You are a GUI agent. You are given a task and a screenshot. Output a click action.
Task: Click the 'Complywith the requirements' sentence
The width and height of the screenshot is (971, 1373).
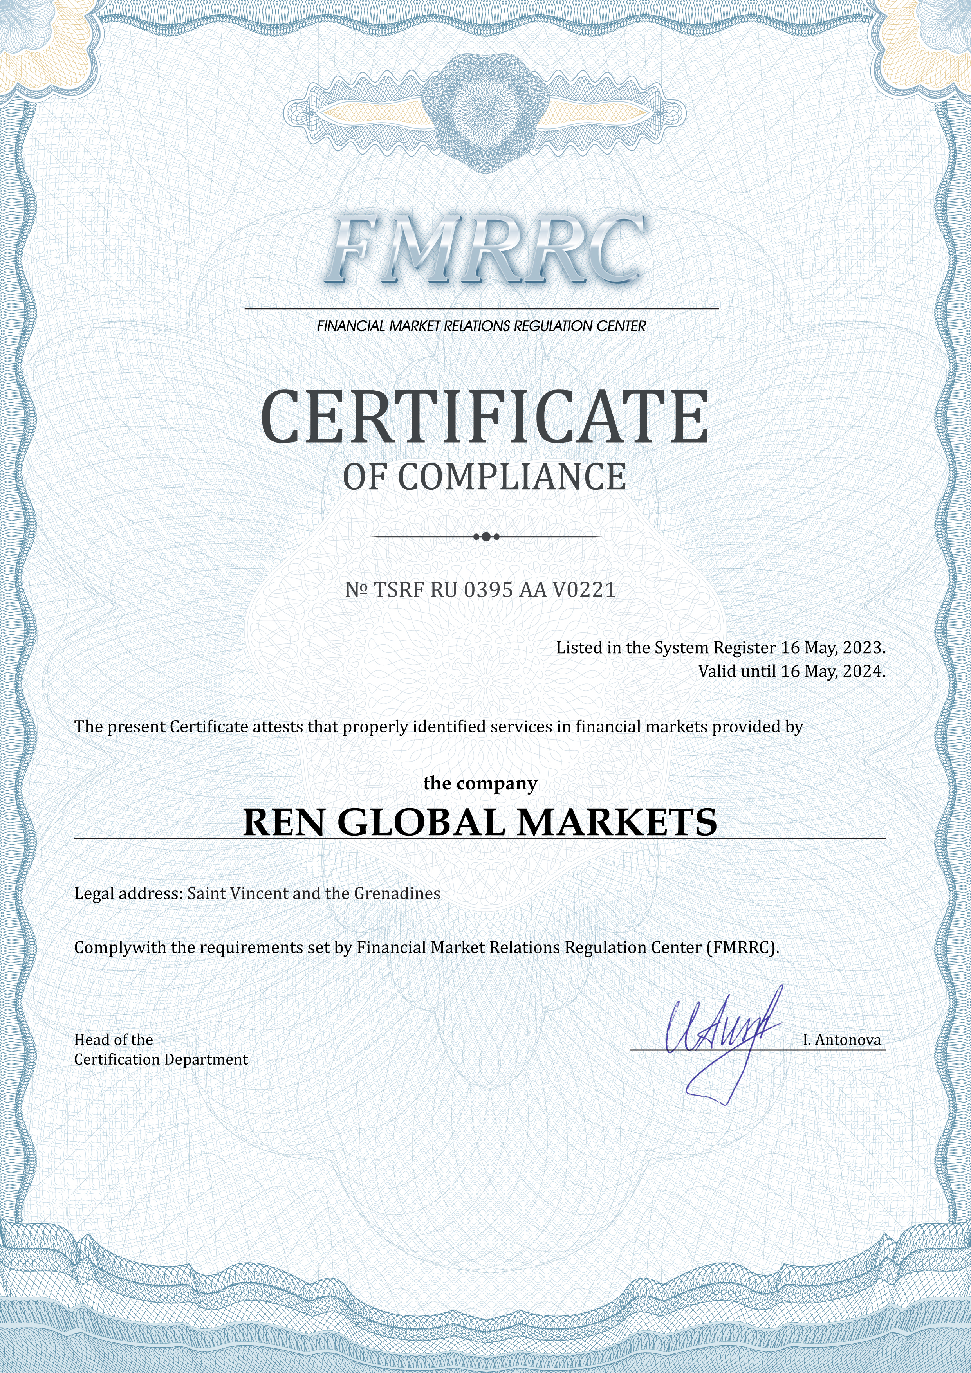pos(426,947)
